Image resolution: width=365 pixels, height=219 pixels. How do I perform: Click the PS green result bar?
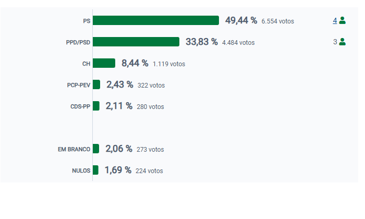click(x=156, y=21)
